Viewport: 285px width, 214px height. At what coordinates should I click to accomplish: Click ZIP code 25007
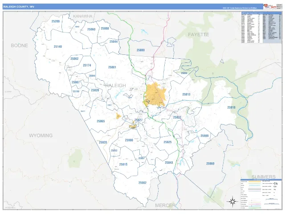click(x=76, y=82)
